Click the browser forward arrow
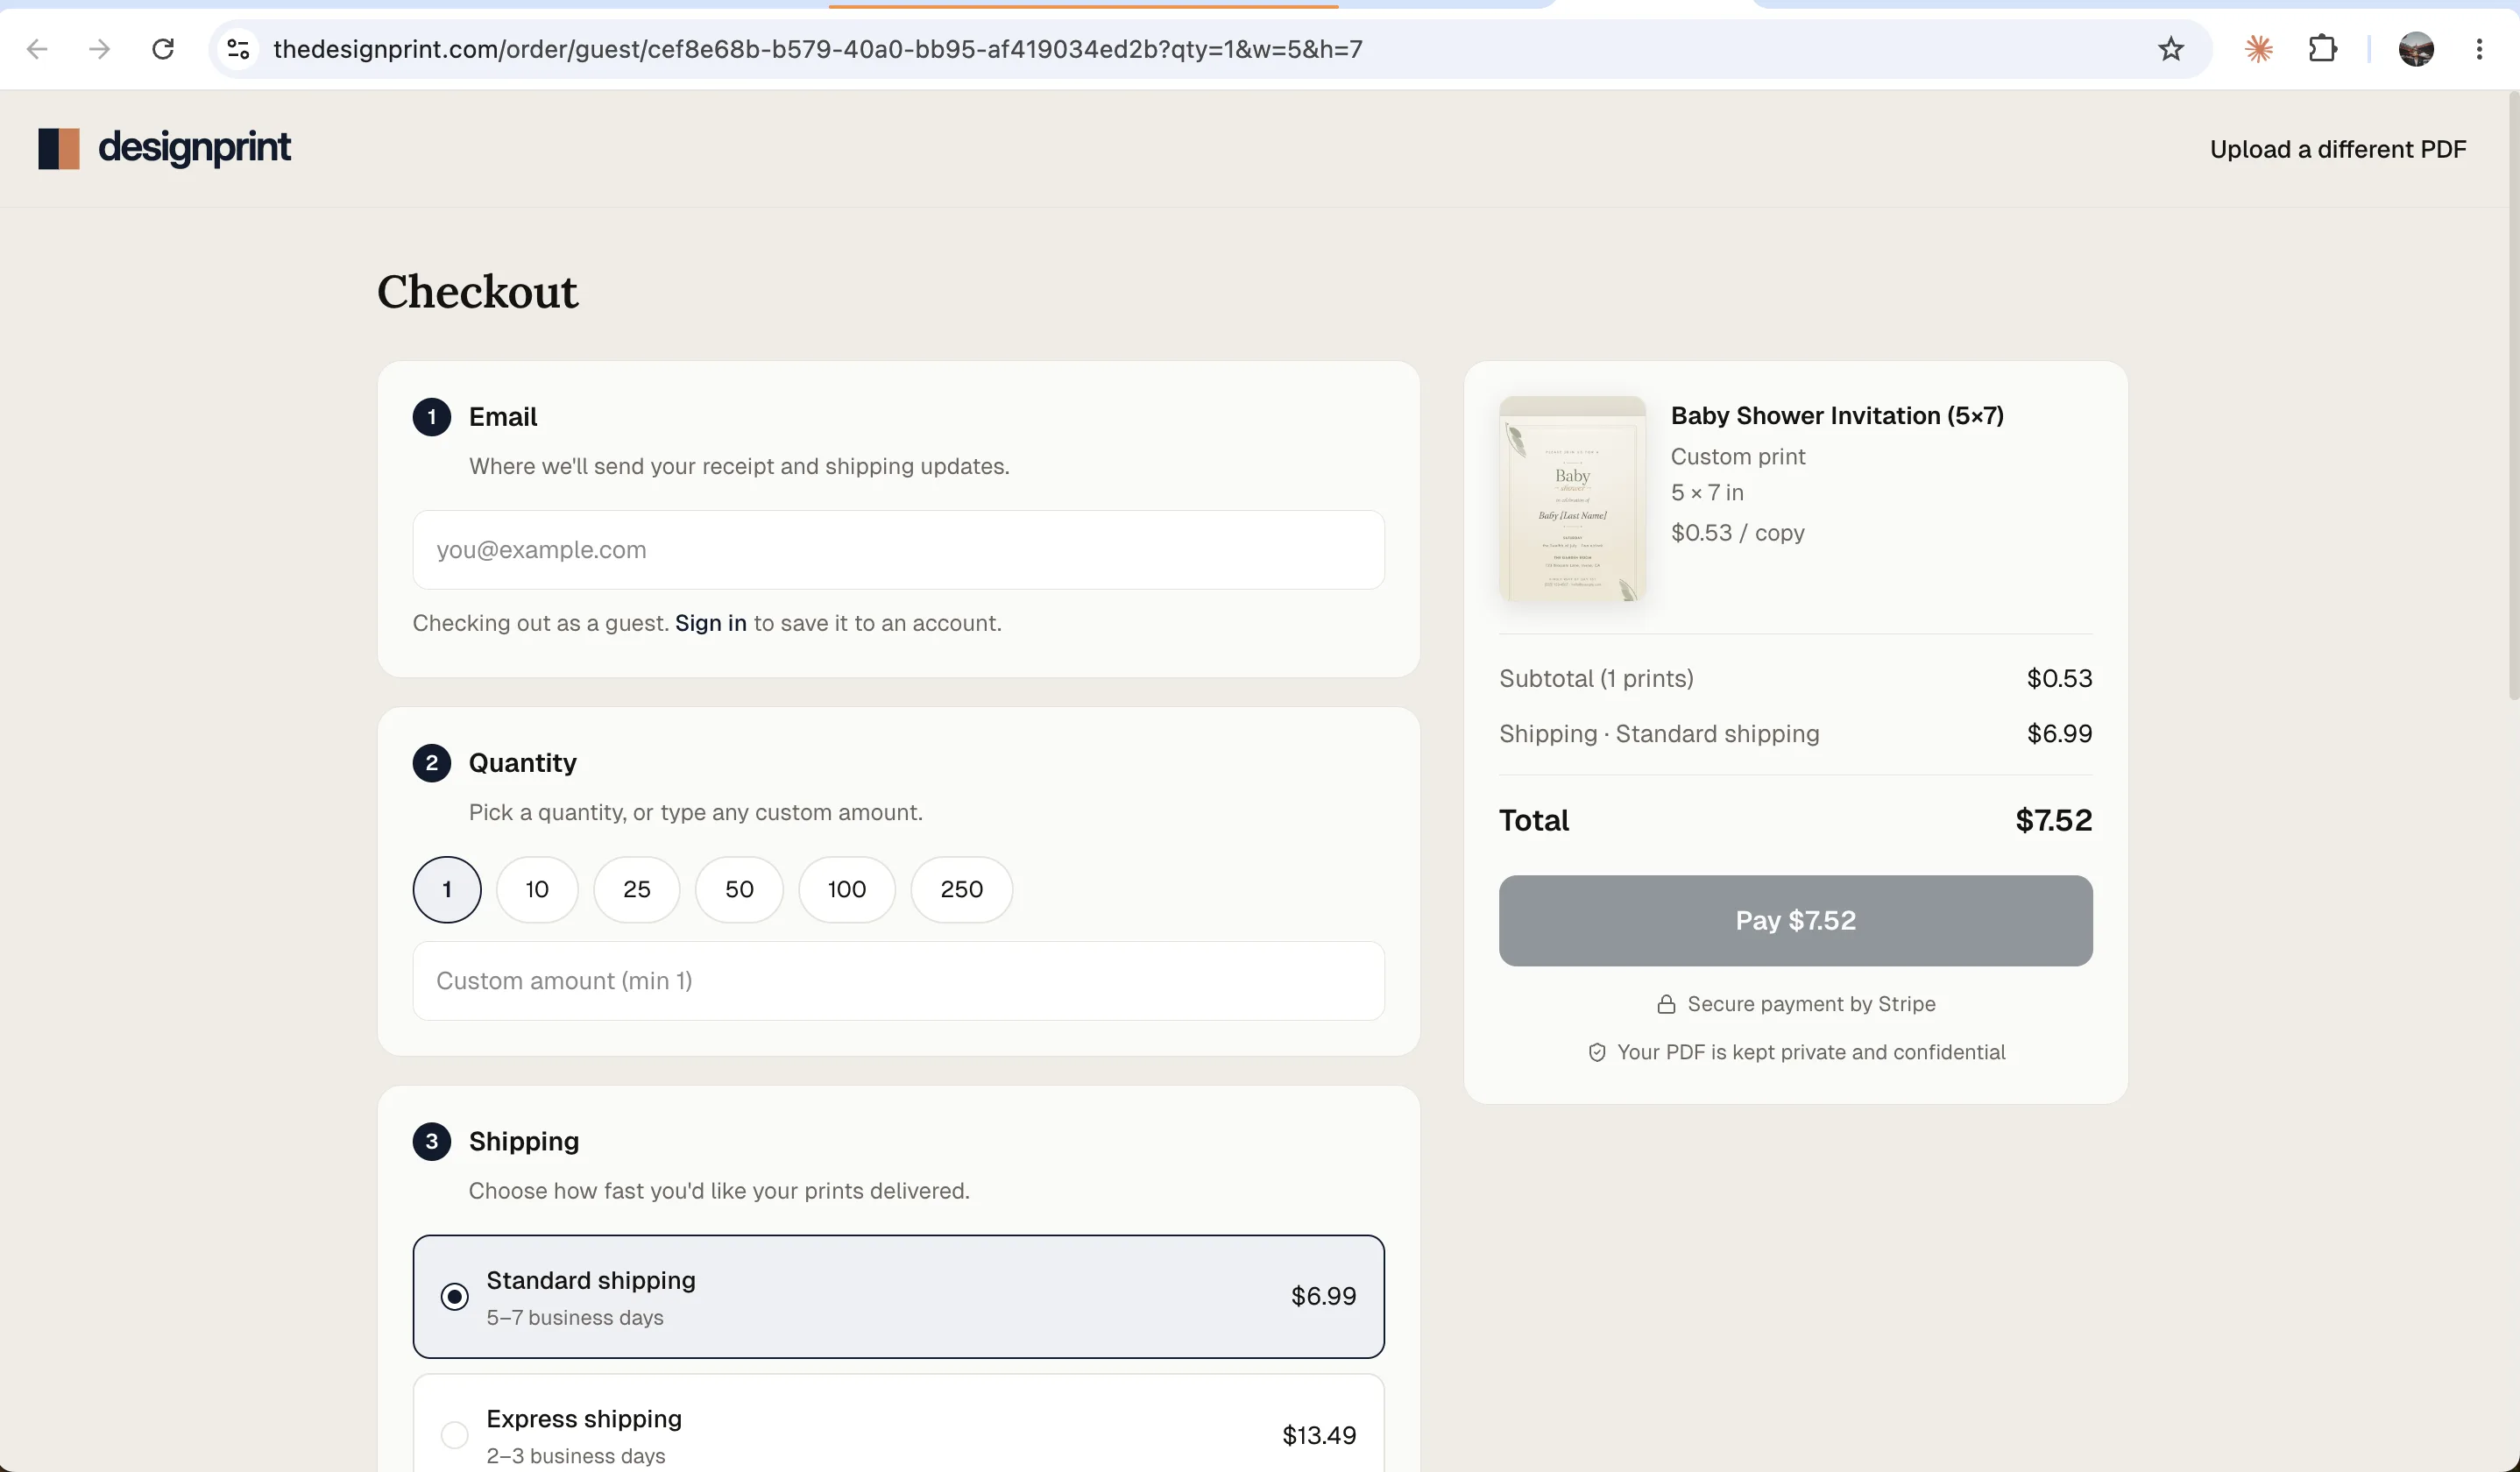 99,49
